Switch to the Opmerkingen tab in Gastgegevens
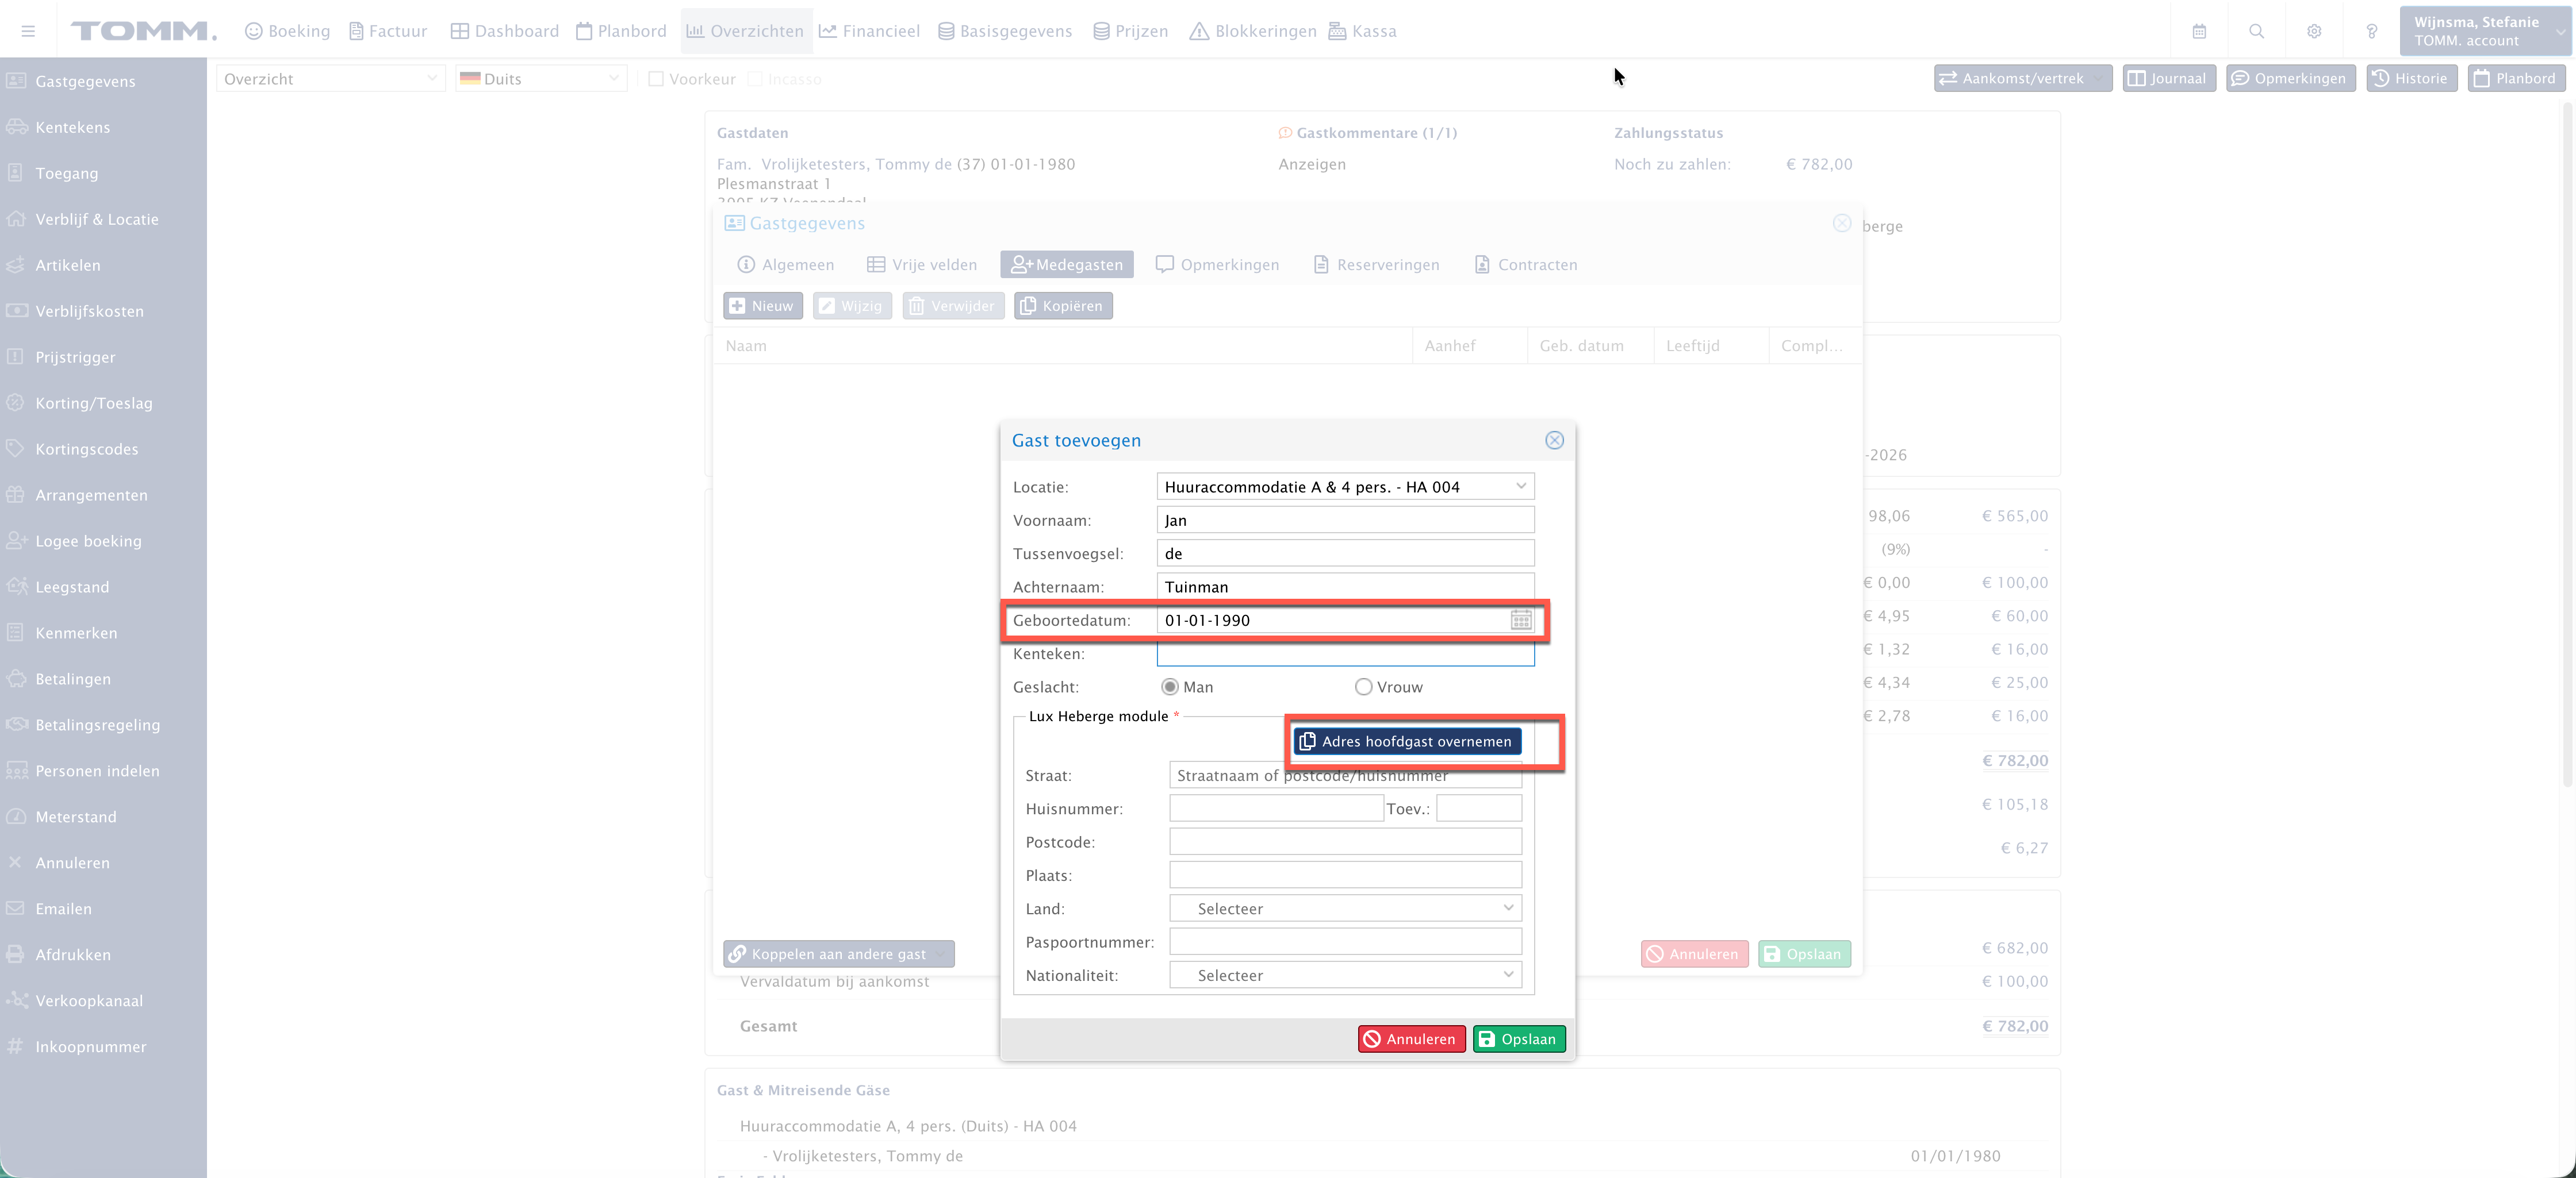 point(1217,265)
